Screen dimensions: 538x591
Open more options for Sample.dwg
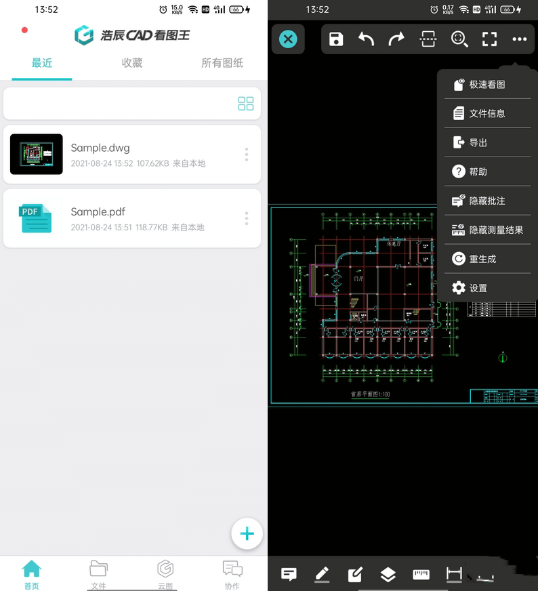point(247,155)
